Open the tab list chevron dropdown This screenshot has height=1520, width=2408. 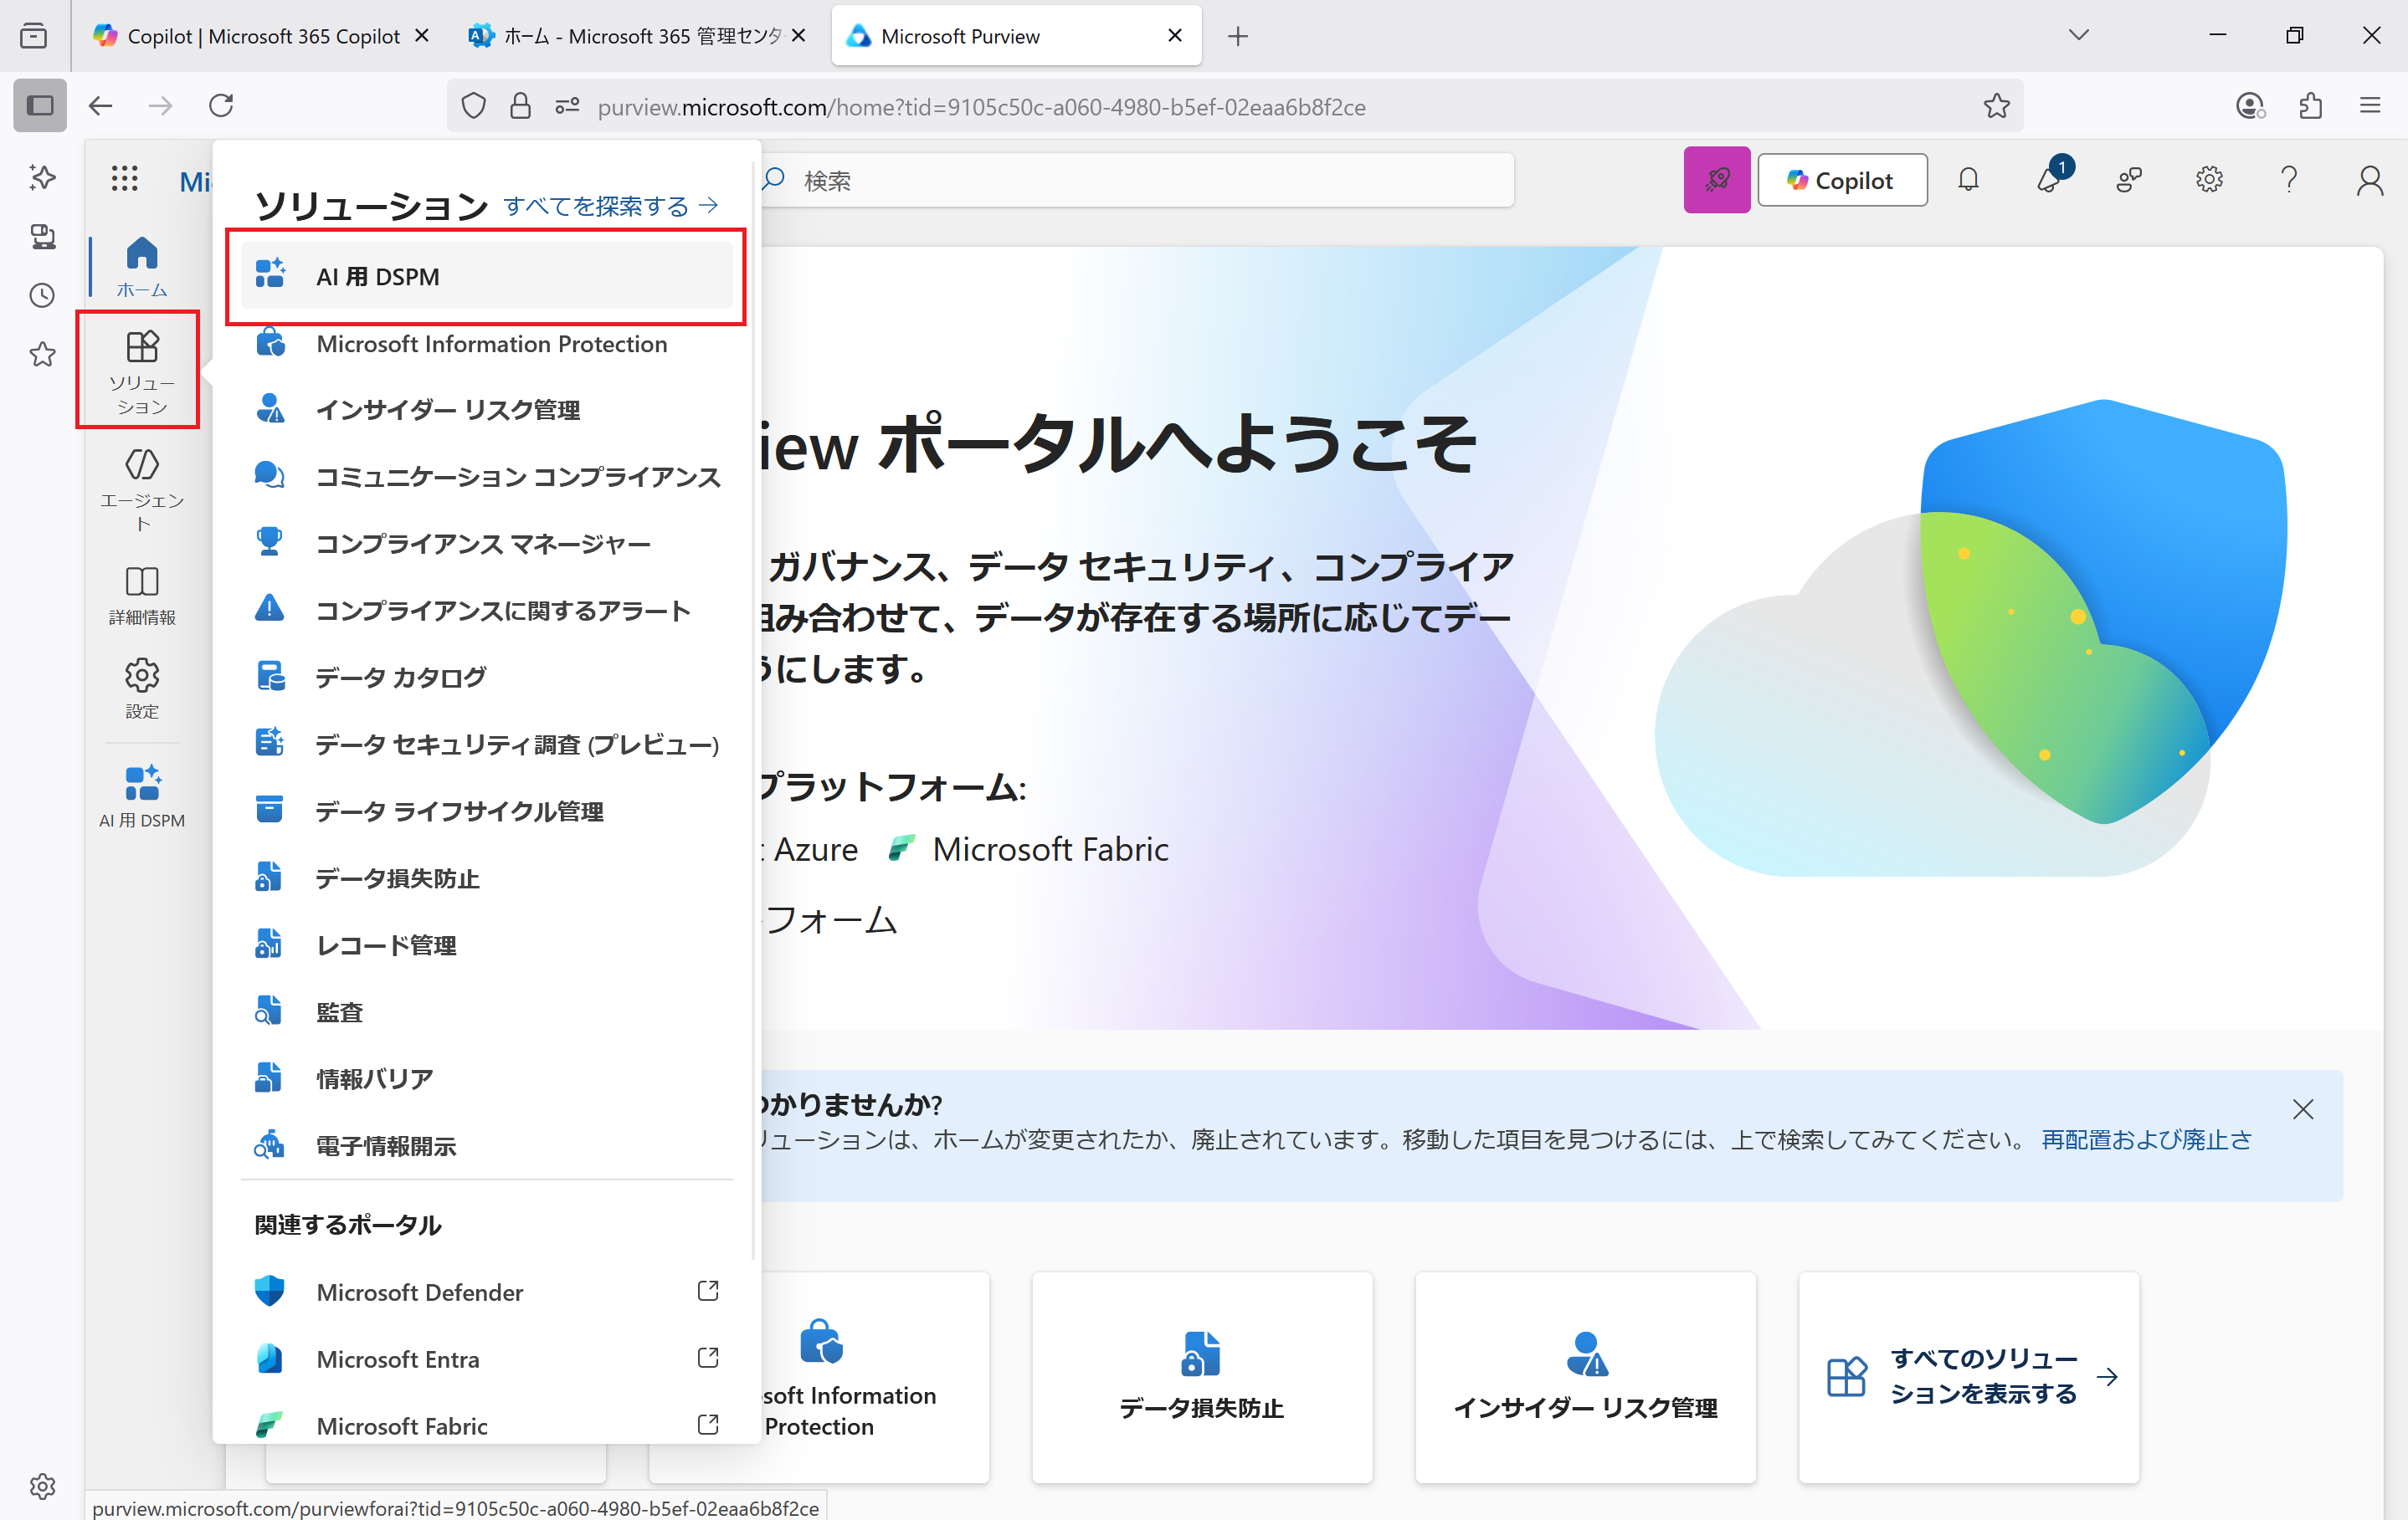pyautogui.click(x=2078, y=35)
